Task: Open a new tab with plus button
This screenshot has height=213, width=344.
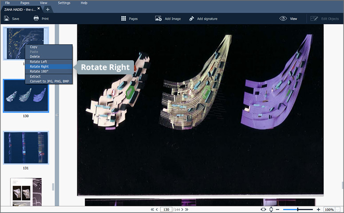Action: coord(47,9)
